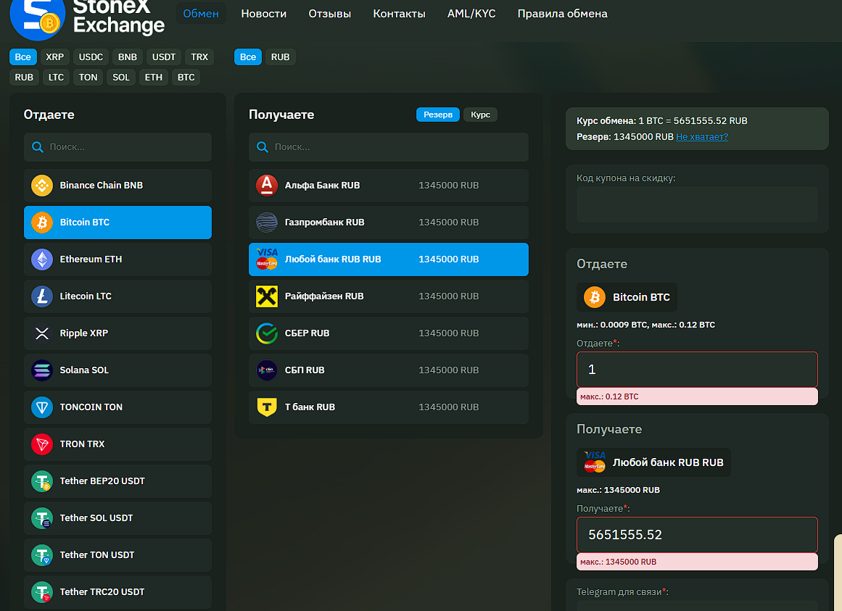
Task: Click the Отдаете amount field showing 1
Action: tap(696, 370)
